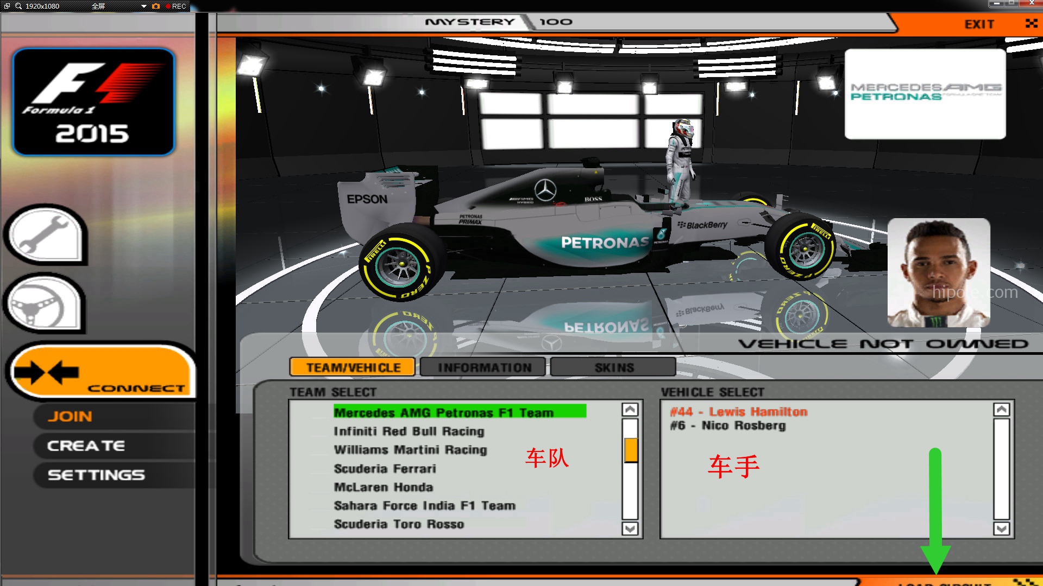This screenshot has height=586, width=1043.
Task: Select Infiniti Red Bull Racing team
Action: point(409,431)
